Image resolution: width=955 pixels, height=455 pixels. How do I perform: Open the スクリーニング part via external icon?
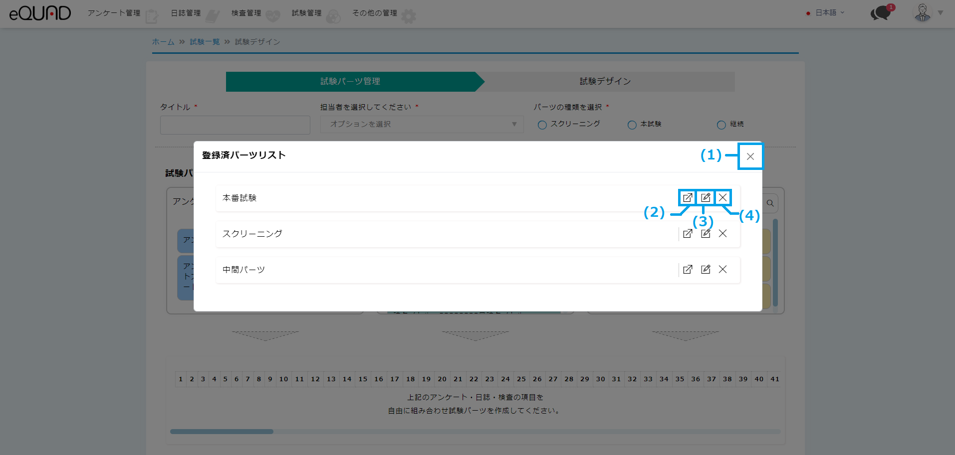688,234
